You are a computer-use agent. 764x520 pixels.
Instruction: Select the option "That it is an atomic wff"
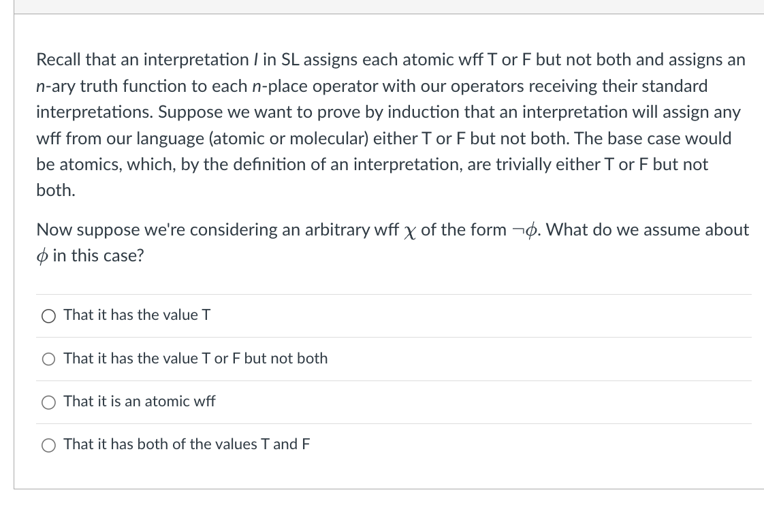point(139,402)
